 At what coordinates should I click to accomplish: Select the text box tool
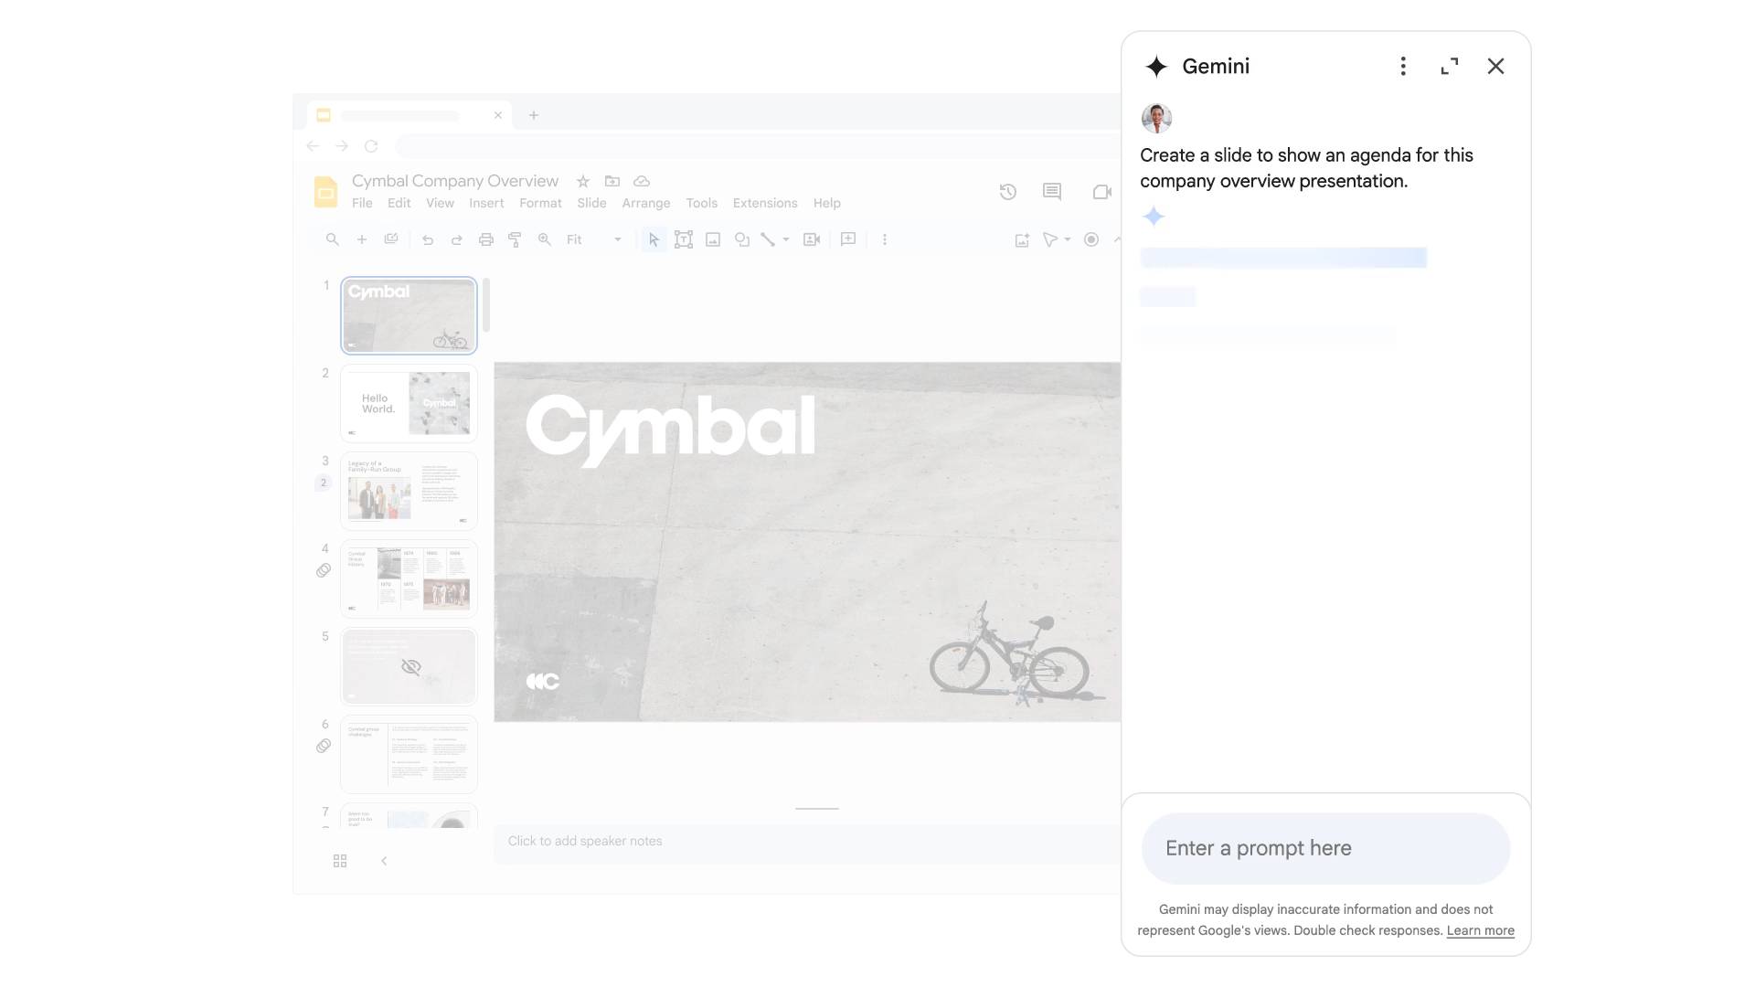tap(684, 239)
